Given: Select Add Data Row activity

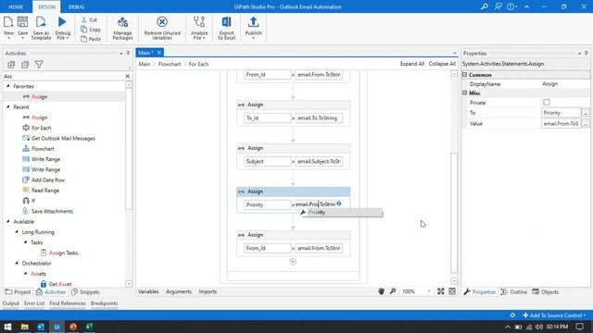Looking at the screenshot, I should tap(47, 179).
